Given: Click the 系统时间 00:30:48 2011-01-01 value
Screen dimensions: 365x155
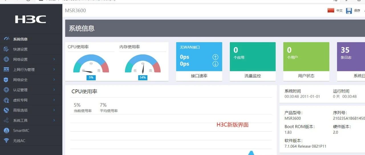Looking at the screenshot, I should click(302, 97).
